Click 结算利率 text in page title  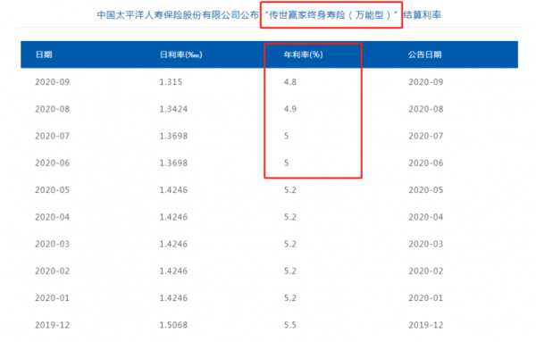tap(423, 15)
